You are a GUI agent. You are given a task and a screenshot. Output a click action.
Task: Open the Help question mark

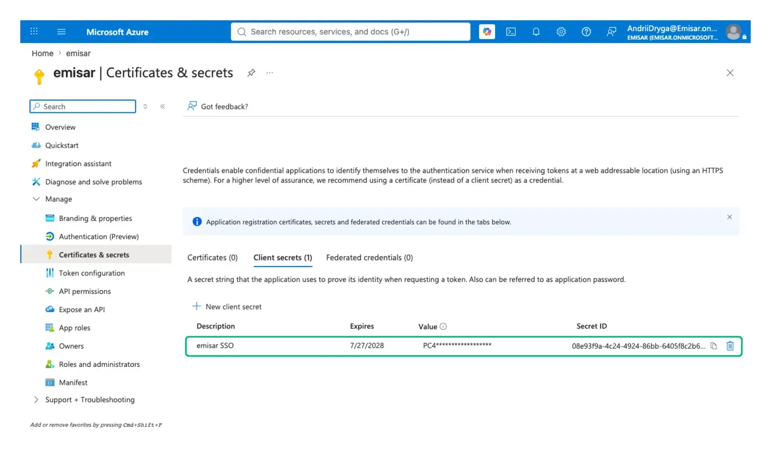coord(586,31)
